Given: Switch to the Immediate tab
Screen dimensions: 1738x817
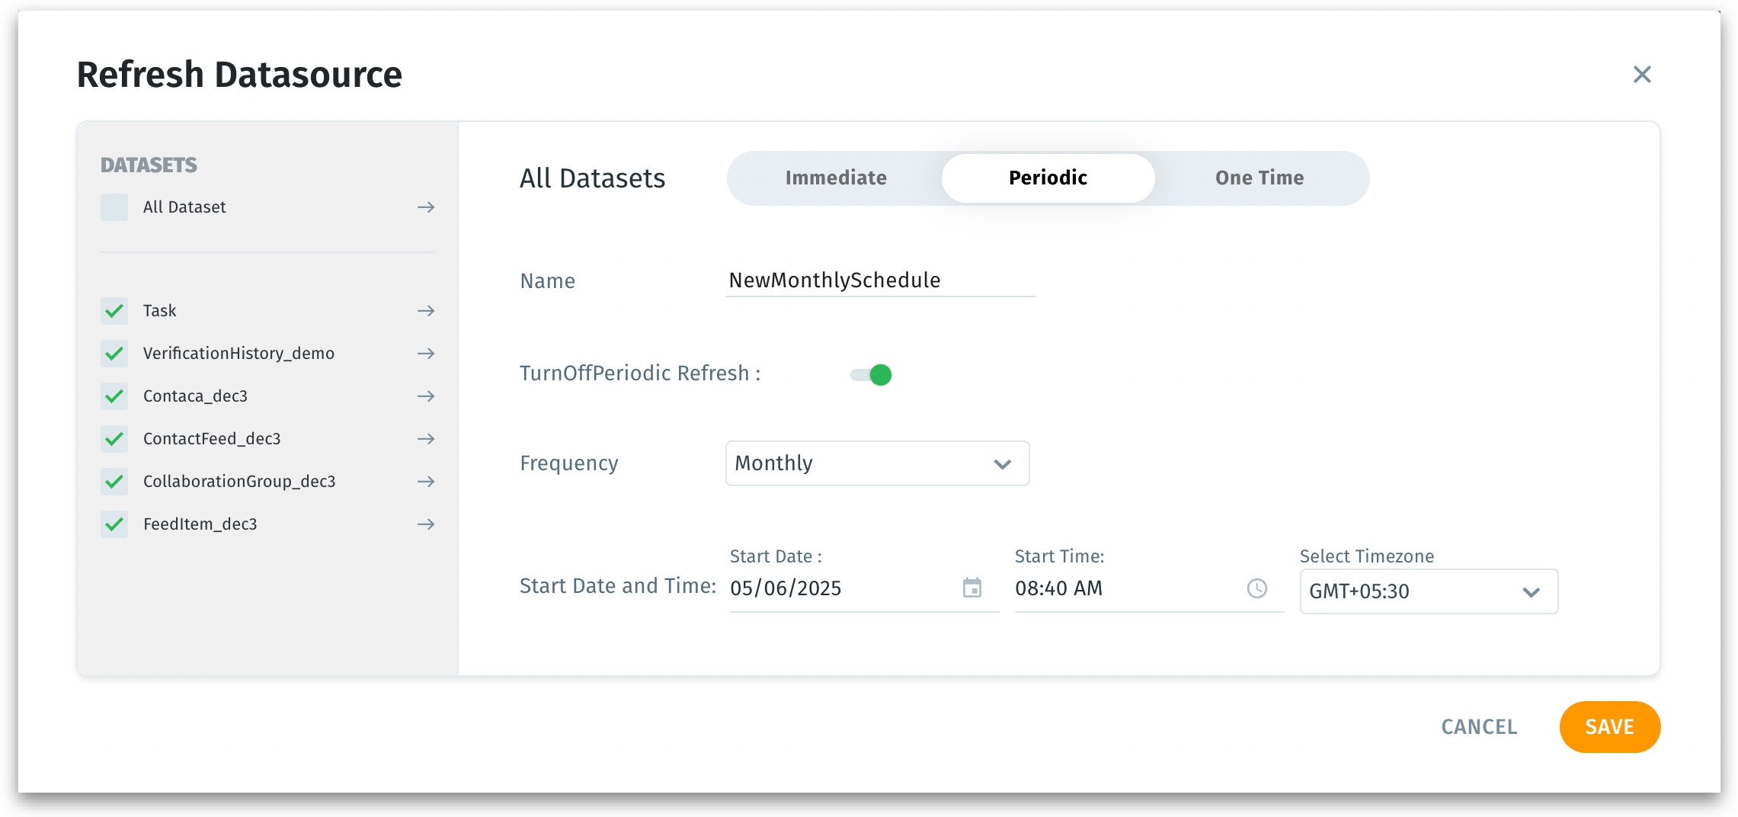Looking at the screenshot, I should point(836,178).
